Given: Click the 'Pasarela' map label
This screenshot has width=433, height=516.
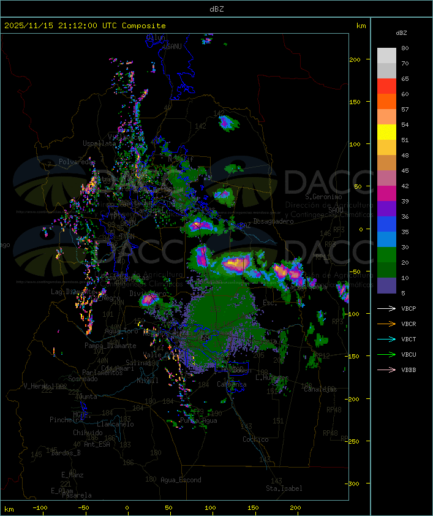Looking at the screenshot, I should click(77, 495).
